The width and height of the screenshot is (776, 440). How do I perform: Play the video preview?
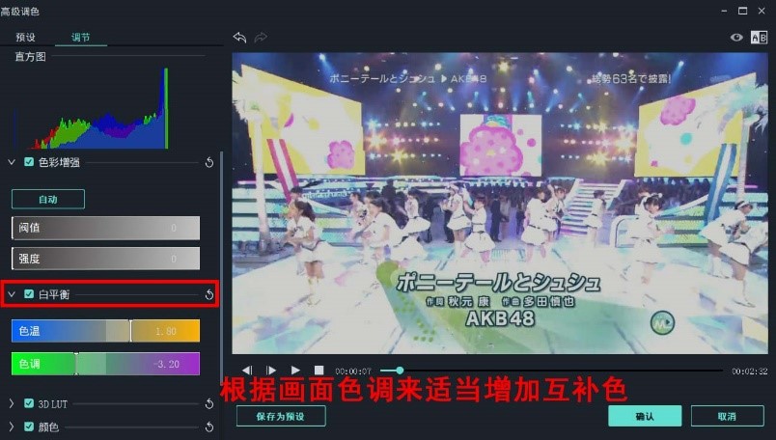click(295, 370)
